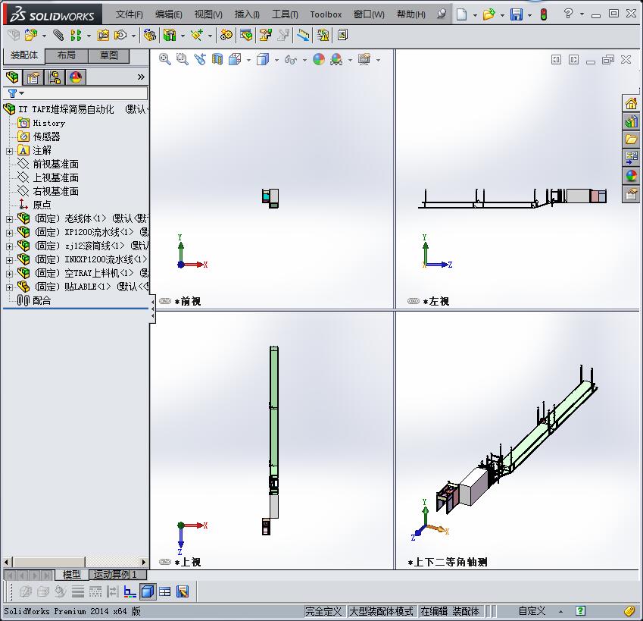
Task: Toggle the link views icon beside 前视
Action: coord(165,301)
